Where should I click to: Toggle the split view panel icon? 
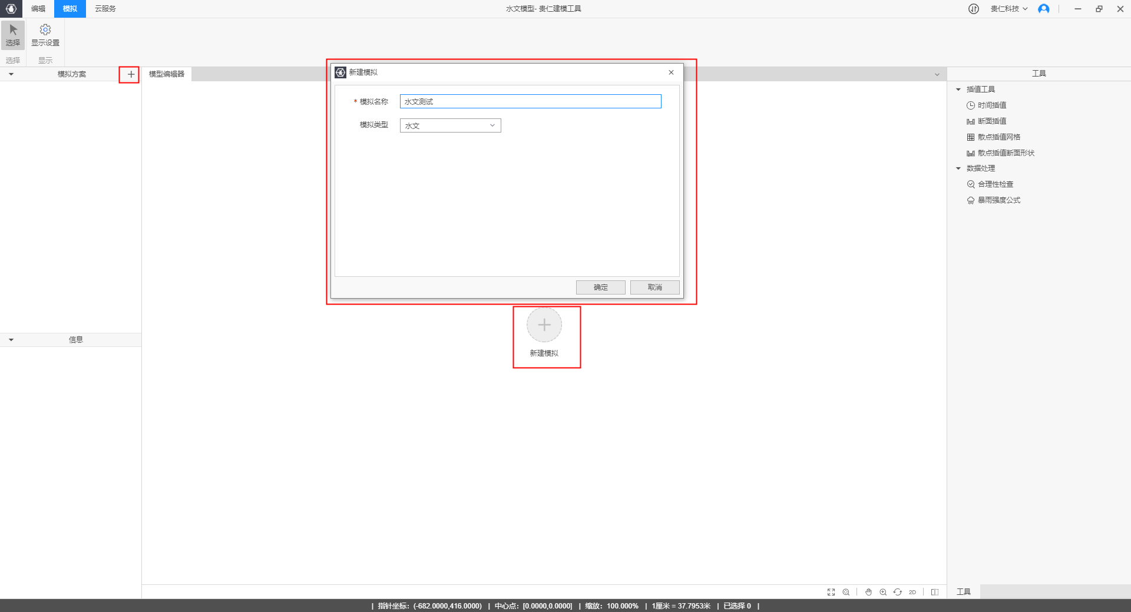coord(935,592)
